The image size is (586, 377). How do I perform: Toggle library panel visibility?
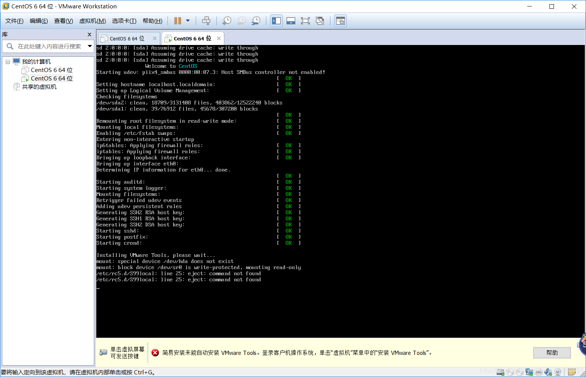[276, 21]
